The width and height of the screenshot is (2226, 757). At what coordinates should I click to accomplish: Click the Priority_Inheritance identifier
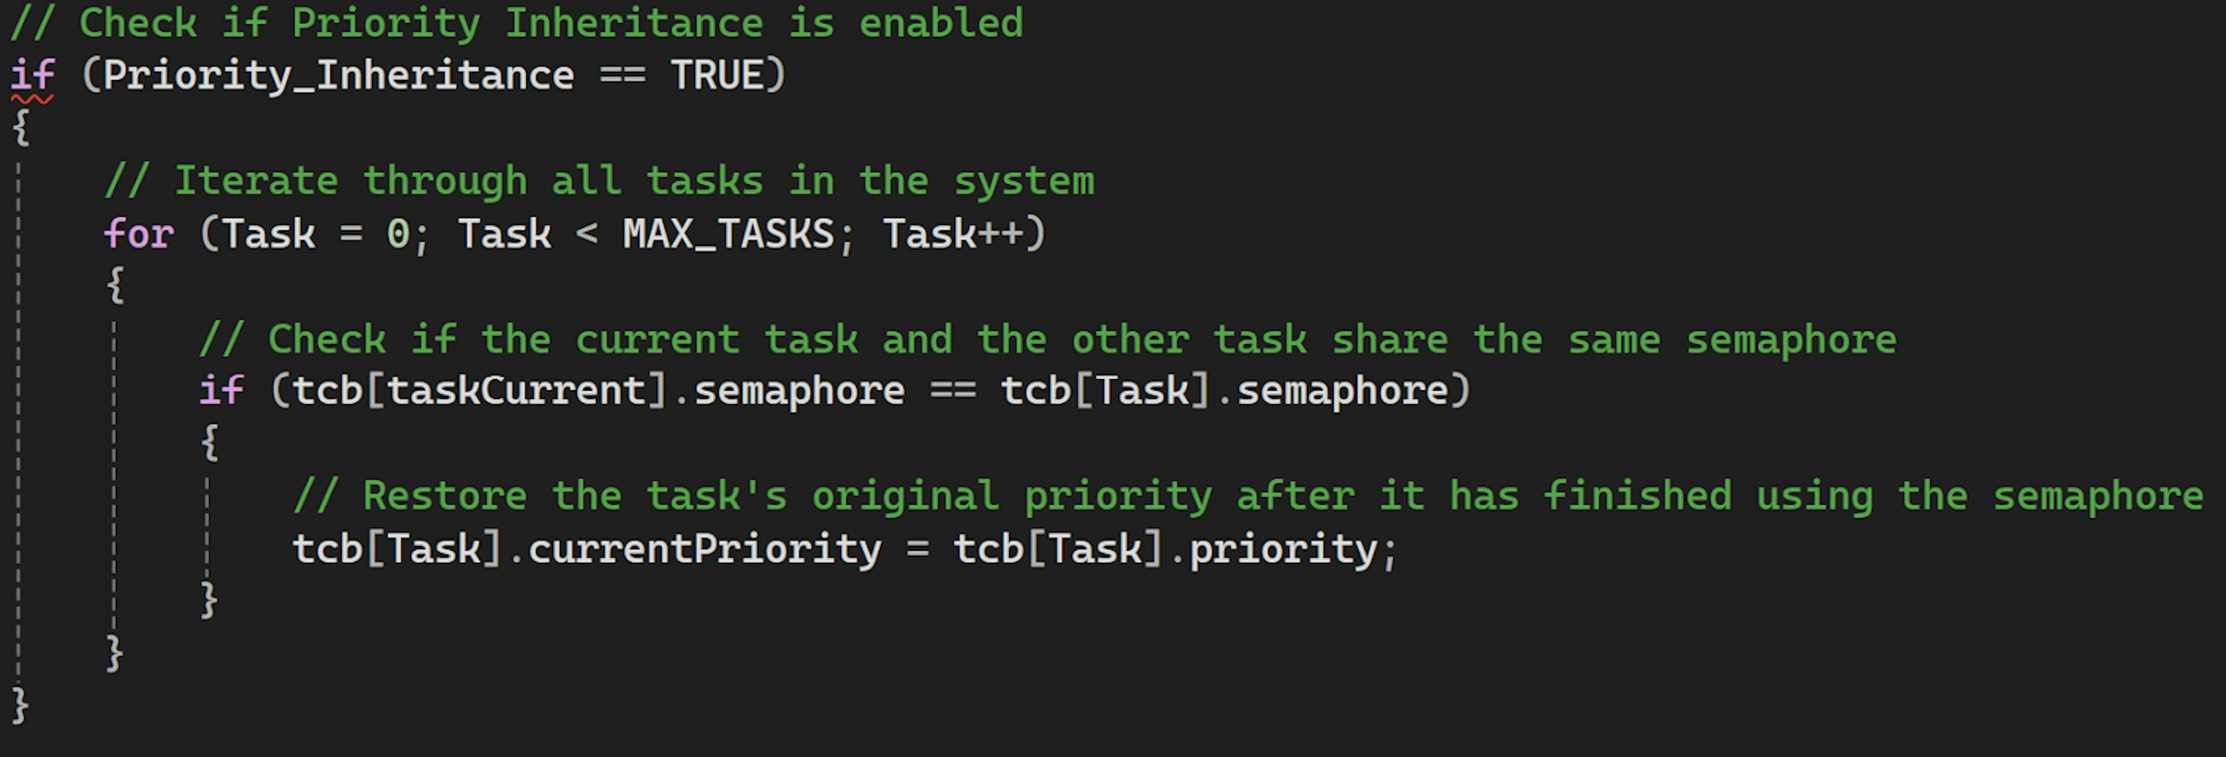pyautogui.click(x=338, y=76)
